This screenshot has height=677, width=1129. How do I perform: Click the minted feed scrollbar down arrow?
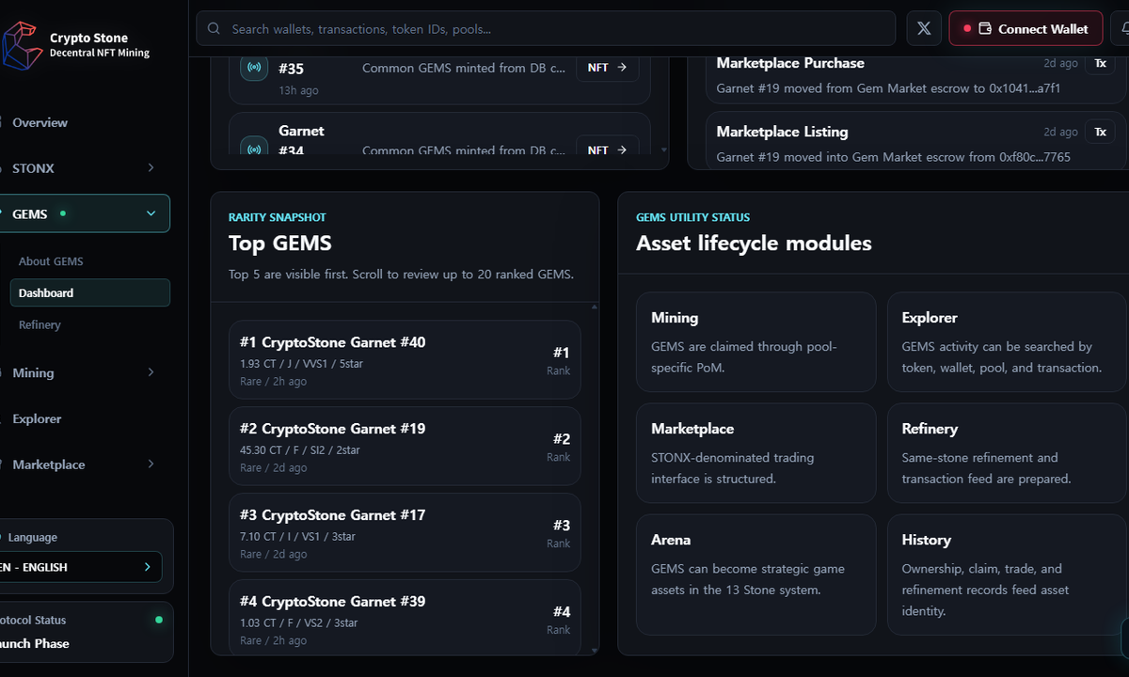(x=663, y=150)
